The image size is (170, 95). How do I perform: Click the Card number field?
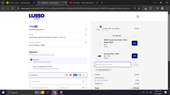click(58, 82)
